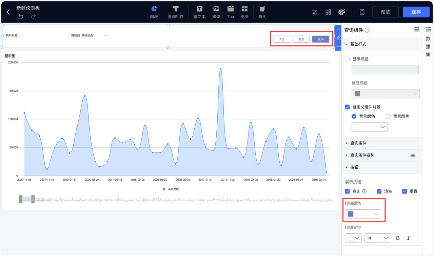434x256 pixels.
Task: Click the info icon beside 查询 checkbox
Action: 364,191
